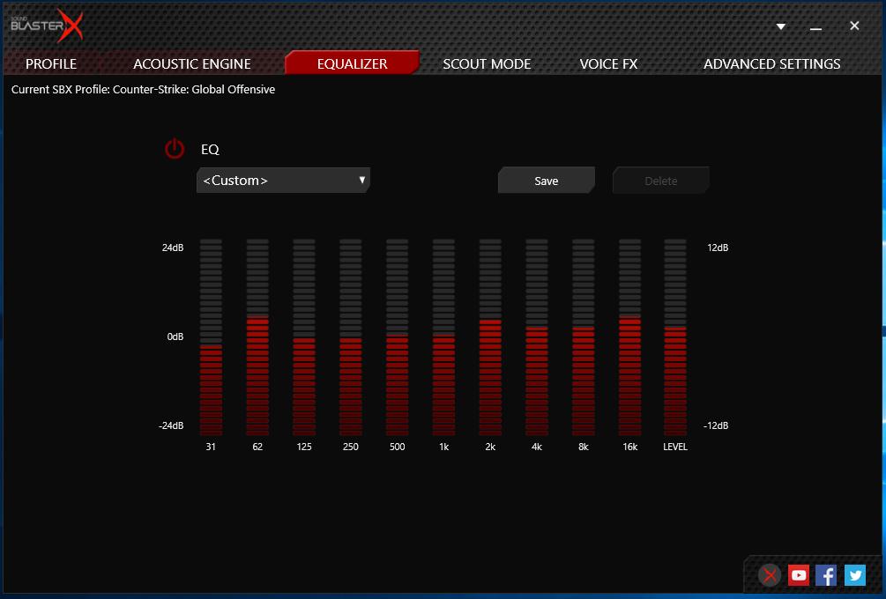Click the Twitter bird icon
This screenshot has height=599, width=886.
tap(854, 575)
